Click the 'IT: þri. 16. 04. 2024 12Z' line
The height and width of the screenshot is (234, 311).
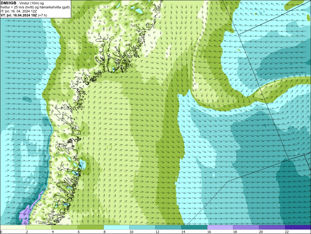pos(19,11)
